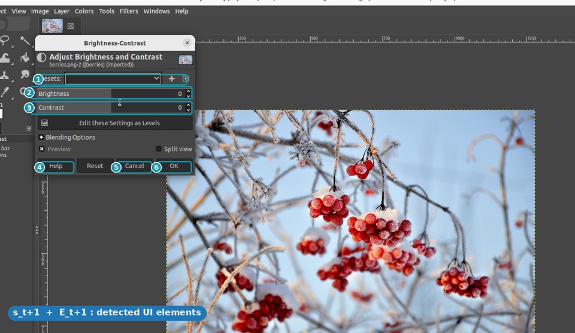Select the Clone stamp tool
The image size is (575, 333).
4,75
